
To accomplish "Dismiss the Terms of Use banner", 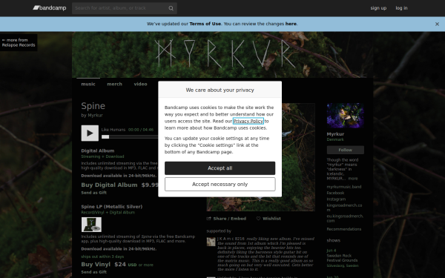I will tap(437, 24).
